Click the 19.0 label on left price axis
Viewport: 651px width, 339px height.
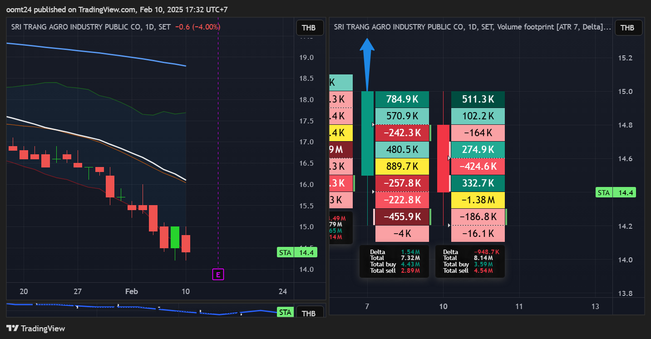307,58
